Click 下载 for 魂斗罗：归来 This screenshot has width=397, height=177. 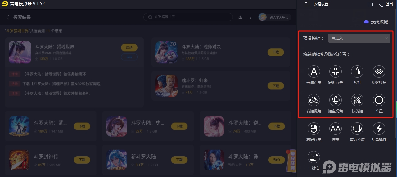[x=276, y=86]
